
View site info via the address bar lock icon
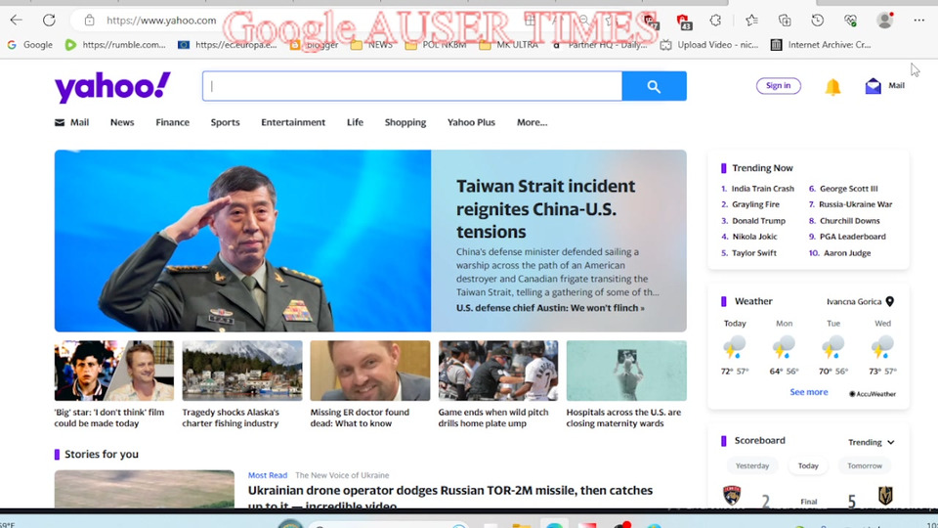pos(89,21)
